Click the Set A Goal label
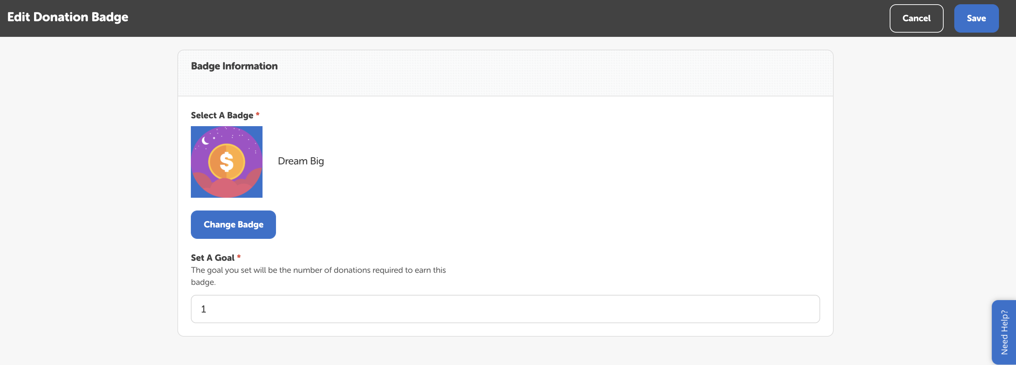1016x365 pixels. pyautogui.click(x=212, y=258)
